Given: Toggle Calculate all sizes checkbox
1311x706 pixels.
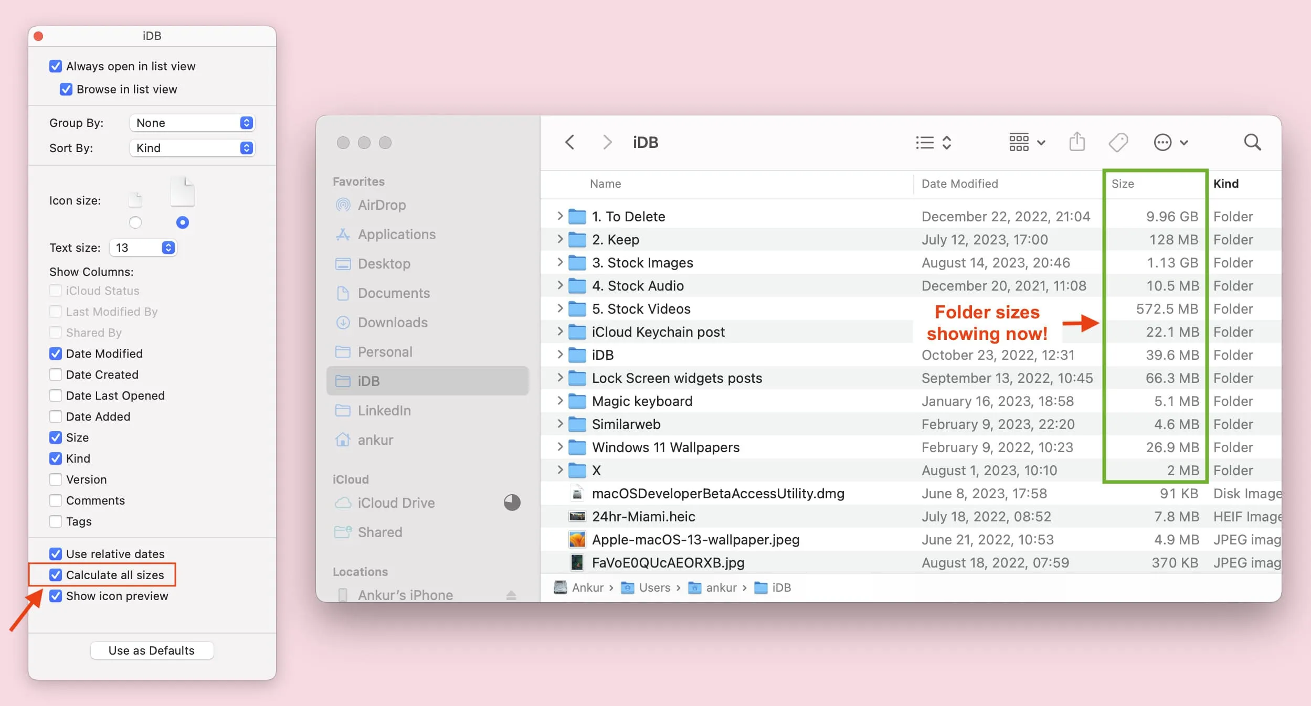Looking at the screenshot, I should (55, 574).
